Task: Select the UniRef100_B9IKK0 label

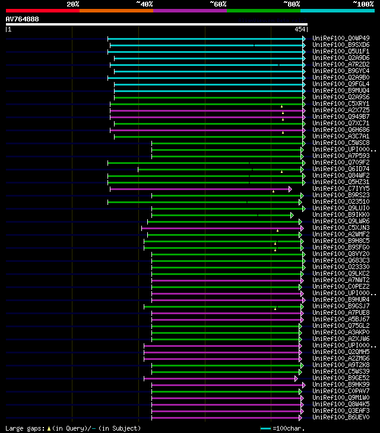Action: (x=341, y=214)
